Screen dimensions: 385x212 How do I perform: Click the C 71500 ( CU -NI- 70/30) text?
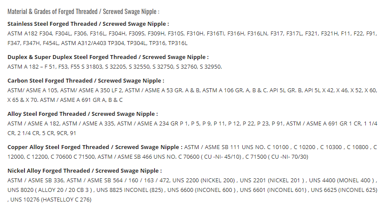(277, 156)
